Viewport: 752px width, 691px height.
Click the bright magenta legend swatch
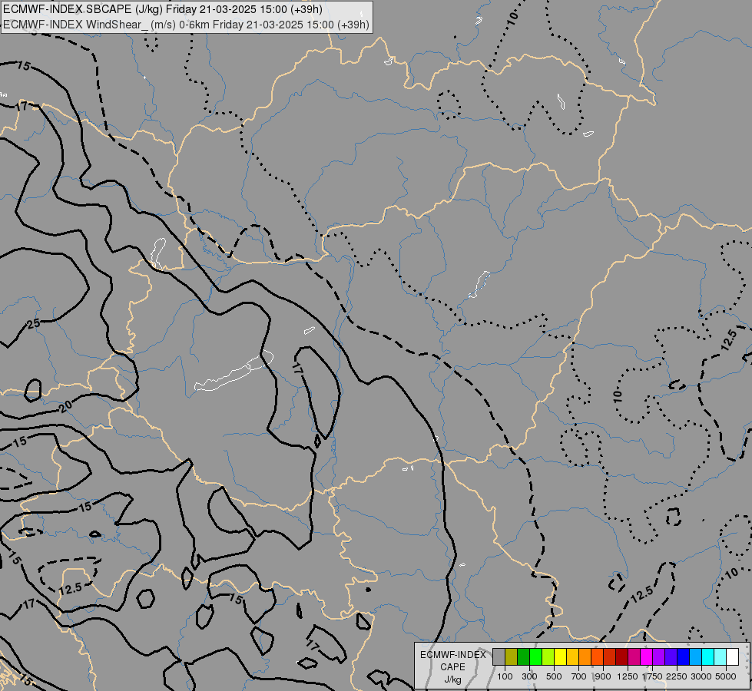pos(646,656)
